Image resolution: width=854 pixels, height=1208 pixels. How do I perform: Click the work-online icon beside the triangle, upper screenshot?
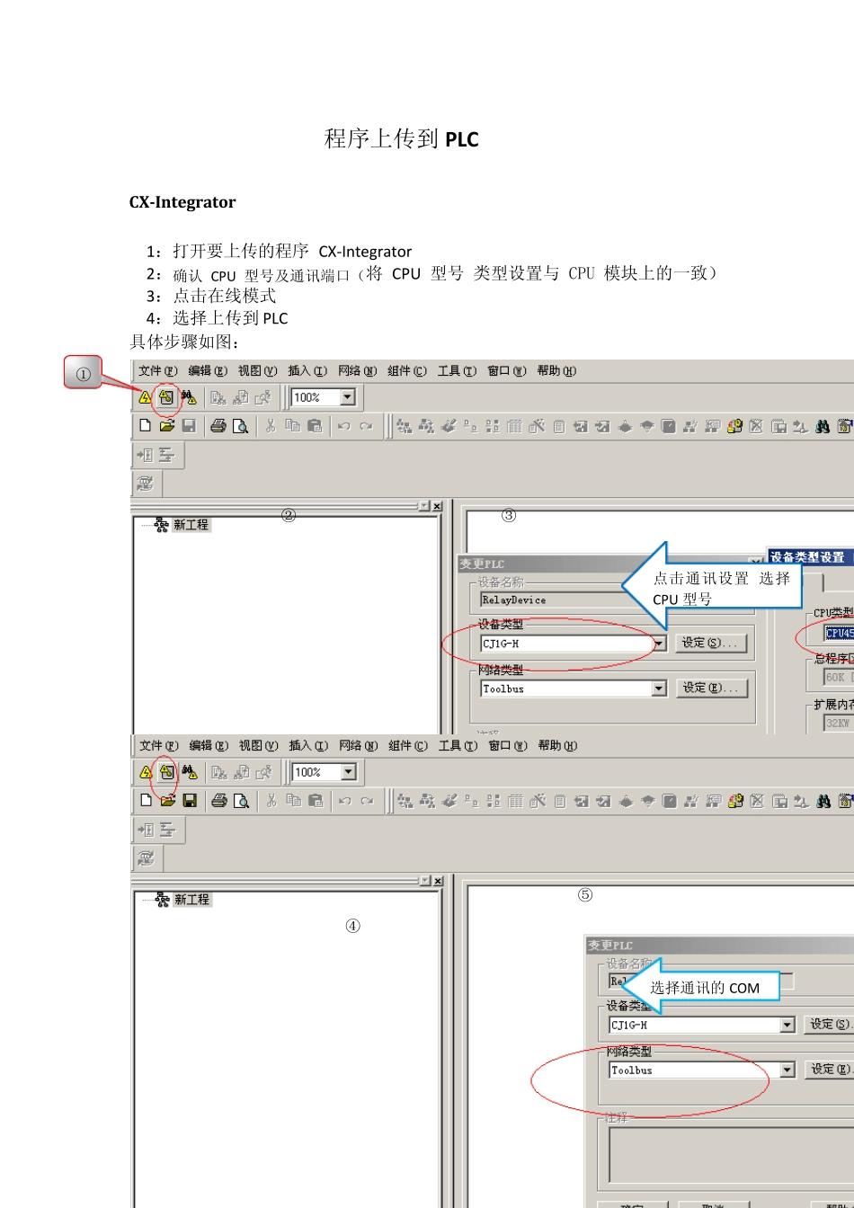pos(166,396)
